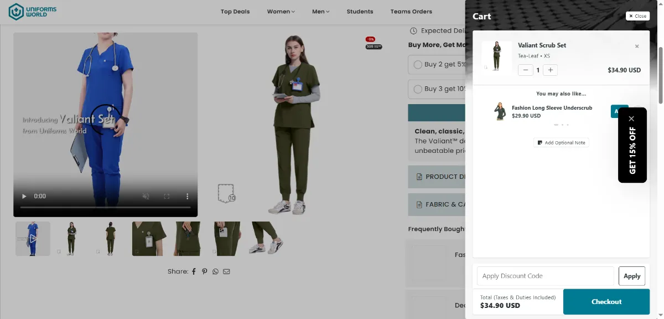
Task: Expand the Men dropdown menu
Action: pyautogui.click(x=320, y=12)
